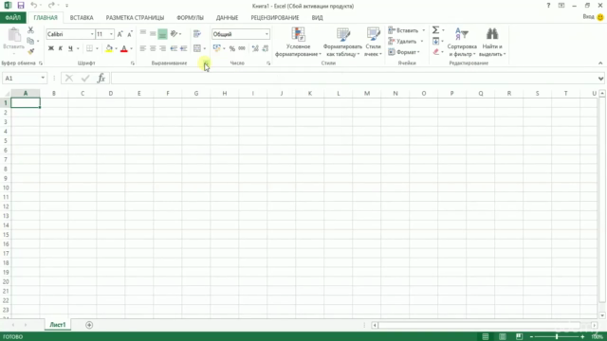The height and width of the screenshot is (341, 607).
Task: Align text to the left
Action: pos(143,48)
